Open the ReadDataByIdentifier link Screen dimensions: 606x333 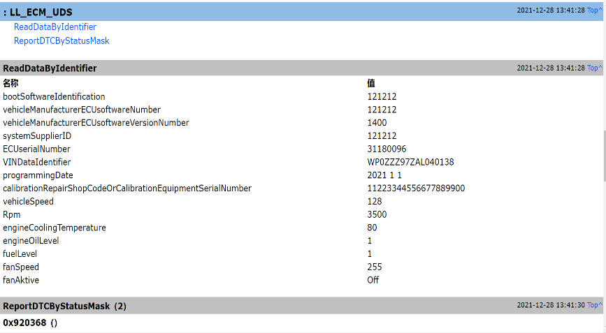coord(55,27)
